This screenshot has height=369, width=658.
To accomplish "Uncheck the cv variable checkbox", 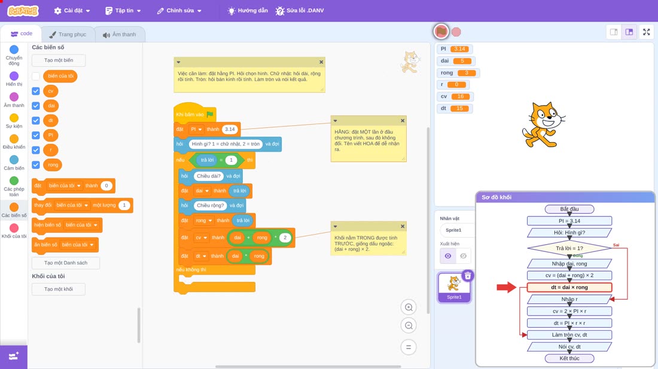I will (x=36, y=91).
